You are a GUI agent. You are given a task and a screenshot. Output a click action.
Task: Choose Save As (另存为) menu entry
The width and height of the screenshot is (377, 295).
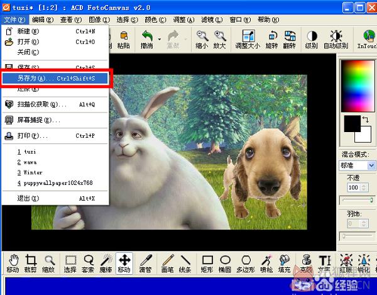(x=55, y=79)
